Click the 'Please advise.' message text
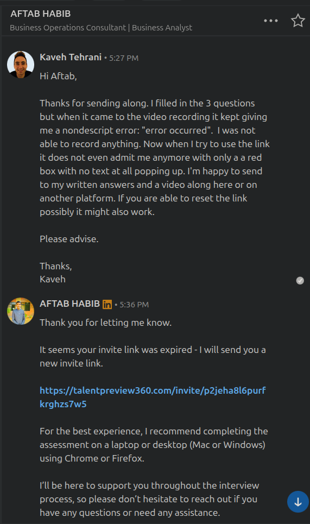The height and width of the screenshot is (524, 310). pos(69,239)
